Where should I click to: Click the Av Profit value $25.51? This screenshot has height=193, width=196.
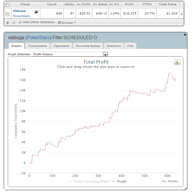pyautogui.click(x=85, y=13)
